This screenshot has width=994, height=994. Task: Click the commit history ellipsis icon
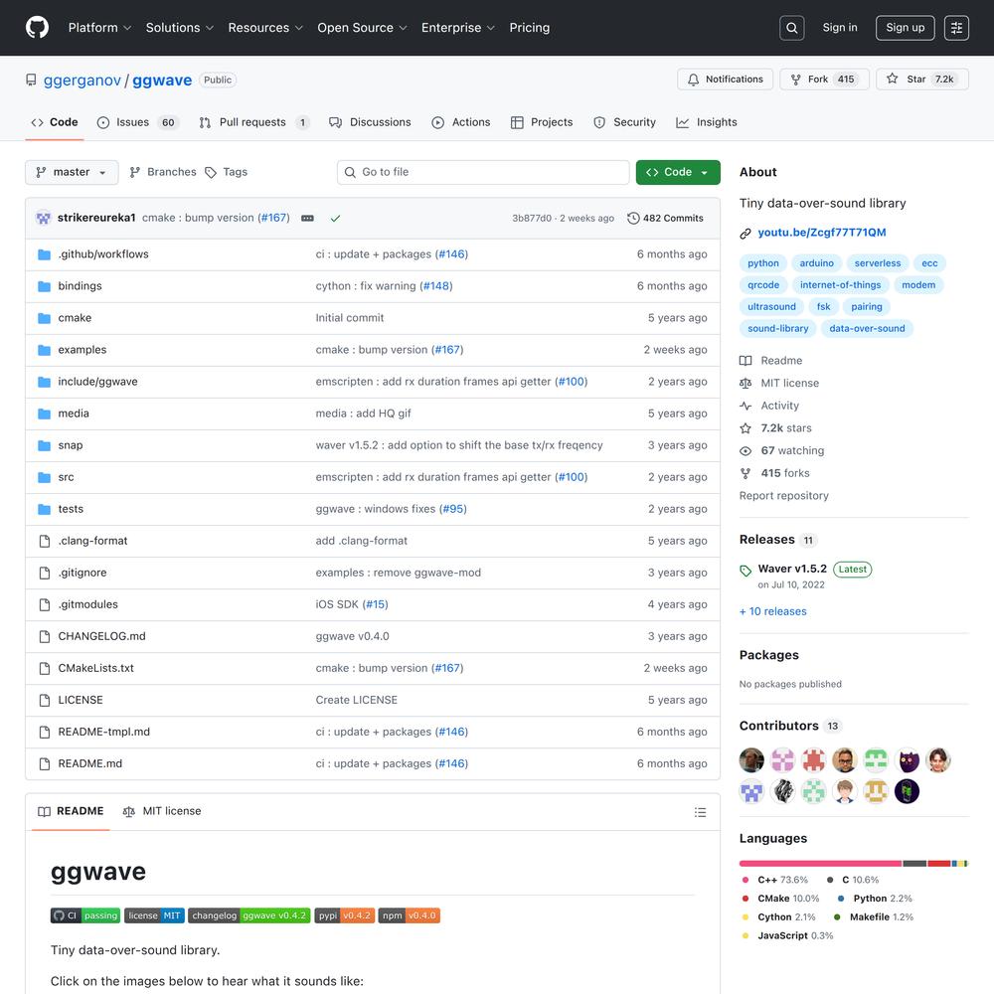coord(307,218)
